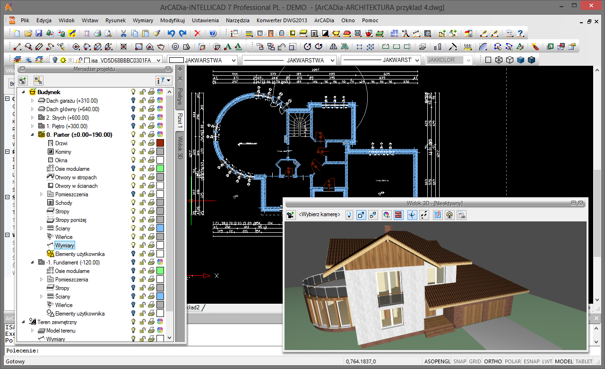Expand the Dach garażu (+310.00) node
605x369 pixels.
[x=33, y=101]
